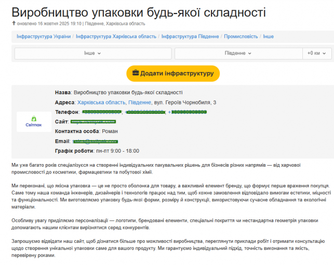Expand the Інше category dropdown
334x265 pixels.
pos(93,53)
